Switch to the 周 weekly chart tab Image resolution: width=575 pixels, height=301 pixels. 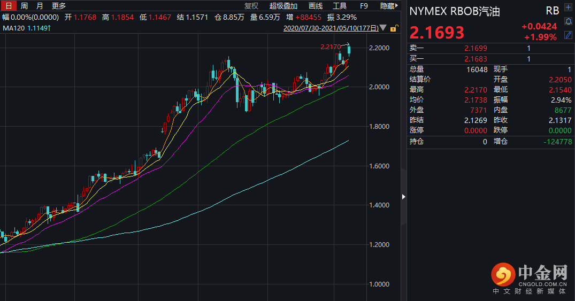point(24,6)
